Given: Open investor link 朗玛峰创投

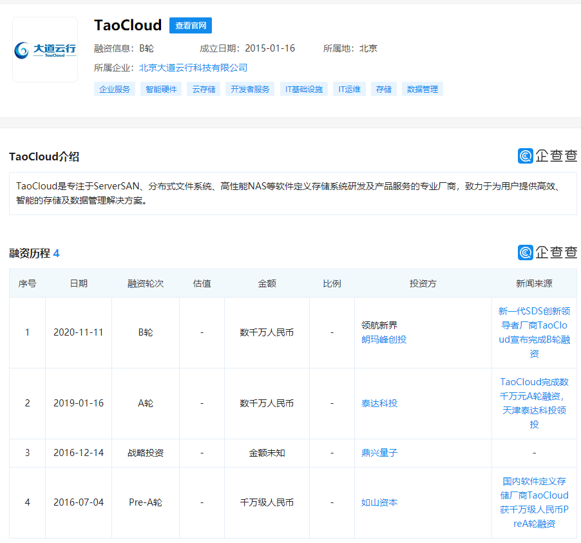Looking at the screenshot, I should coord(384,339).
